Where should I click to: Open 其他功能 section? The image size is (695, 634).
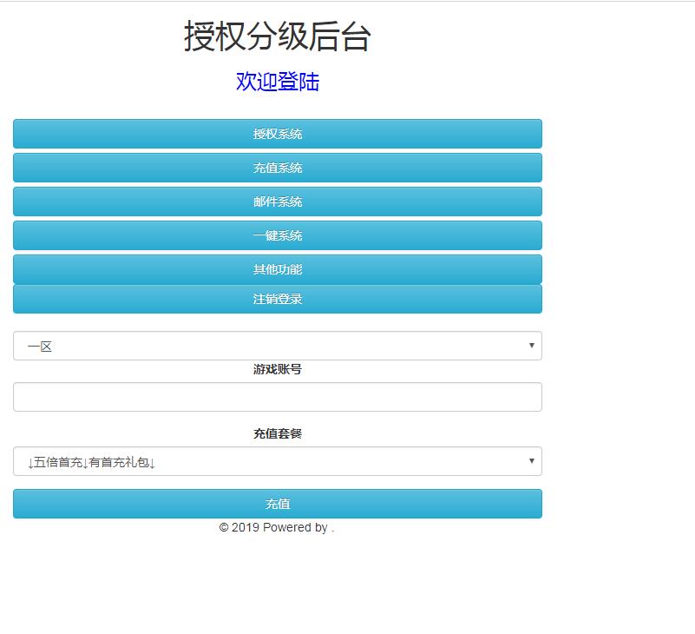[278, 269]
